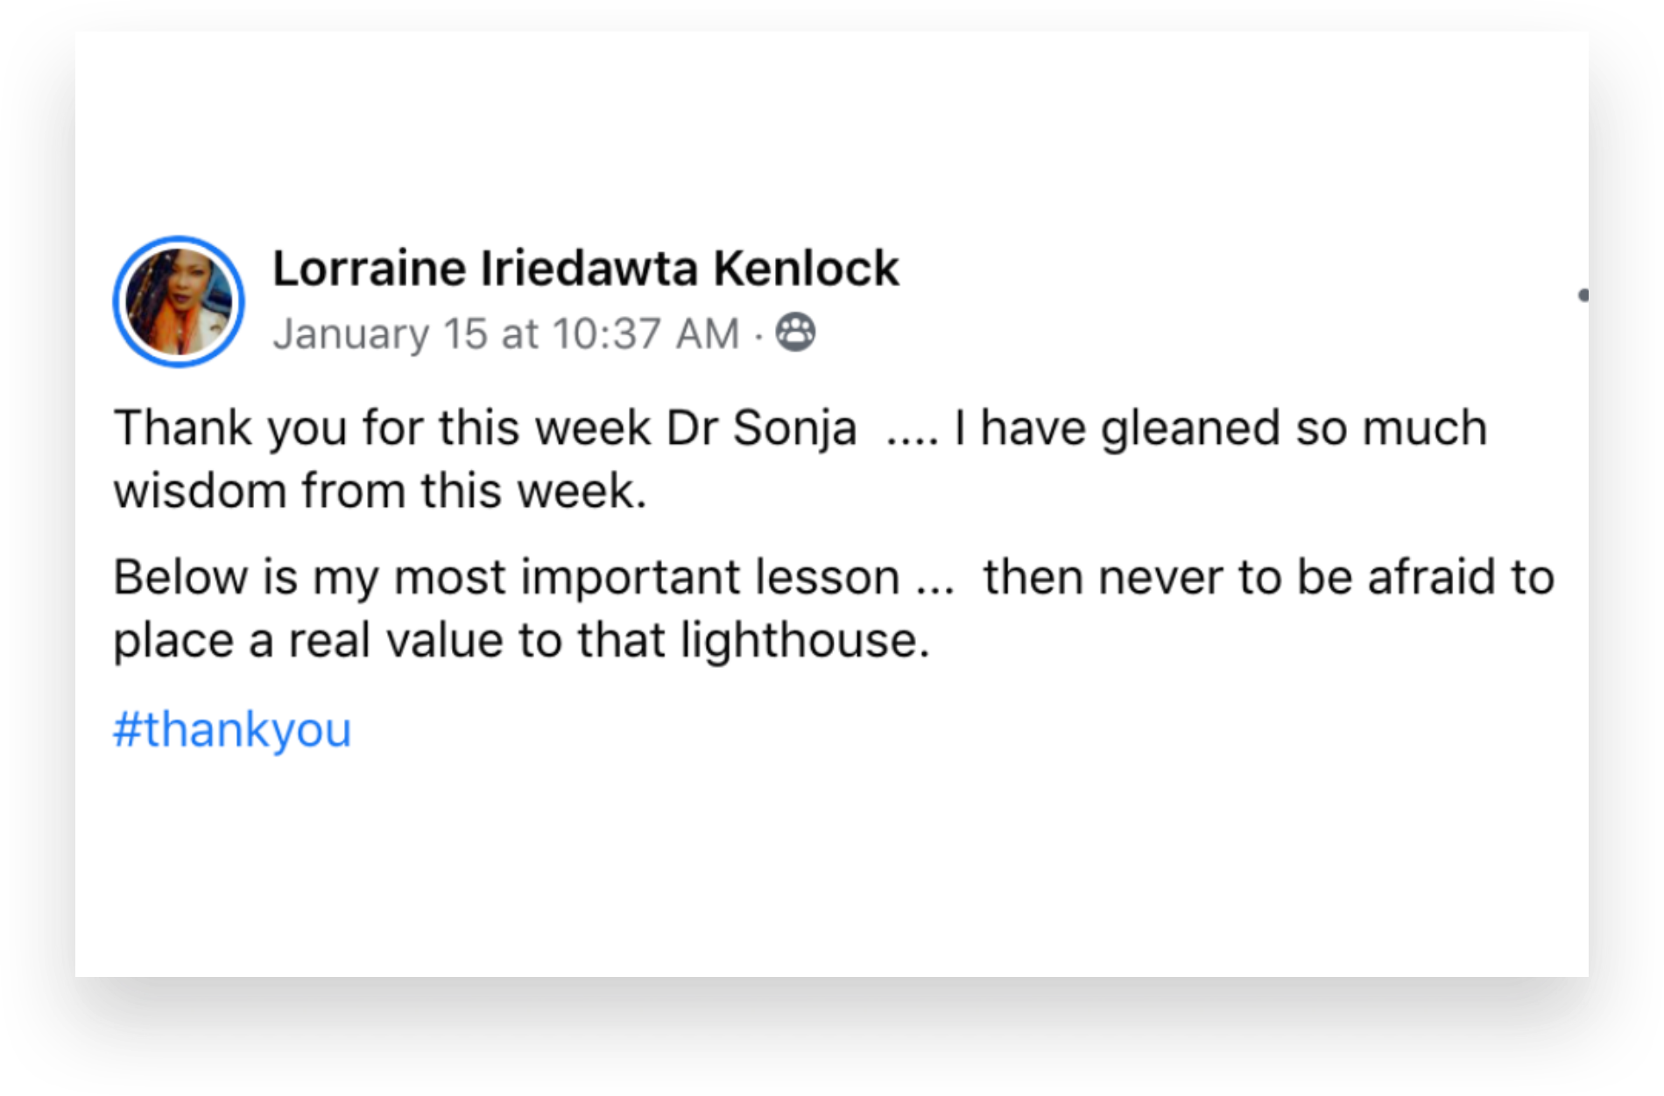Click the group privacy icon beside timestamp
The height and width of the screenshot is (1096, 1664).
coord(796,334)
